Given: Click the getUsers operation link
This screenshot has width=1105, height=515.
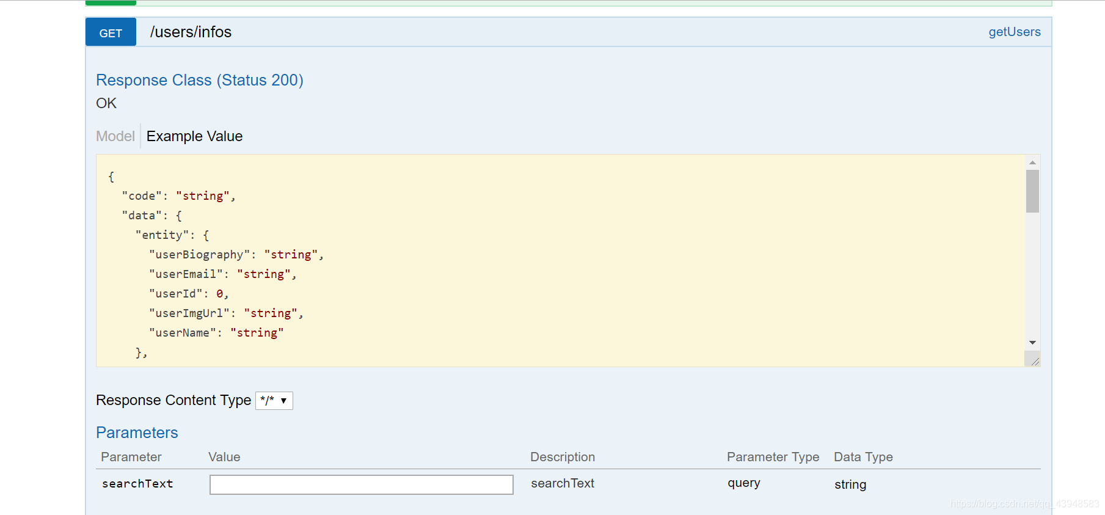Looking at the screenshot, I should tap(1015, 32).
